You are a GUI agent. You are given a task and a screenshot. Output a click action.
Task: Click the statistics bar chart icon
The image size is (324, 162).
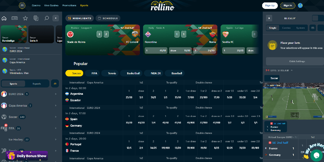[x=55, y=84]
